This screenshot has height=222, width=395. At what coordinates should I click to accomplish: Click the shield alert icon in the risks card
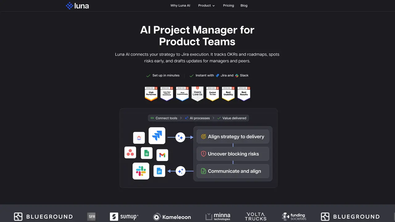tap(203, 154)
